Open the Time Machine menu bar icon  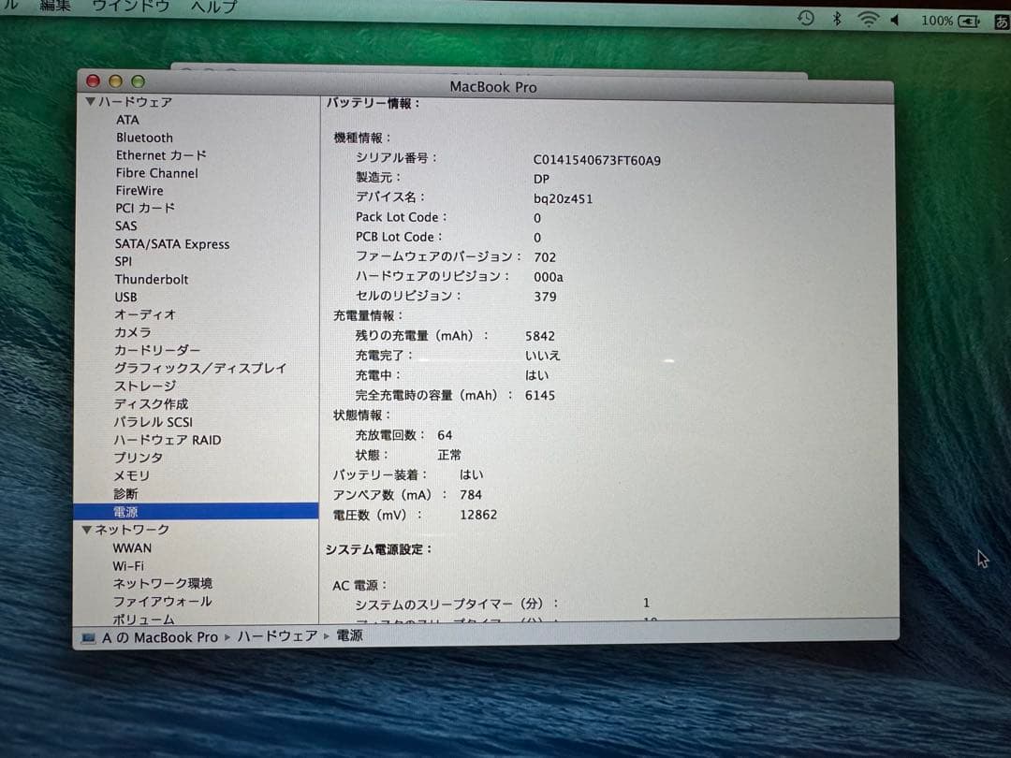805,18
